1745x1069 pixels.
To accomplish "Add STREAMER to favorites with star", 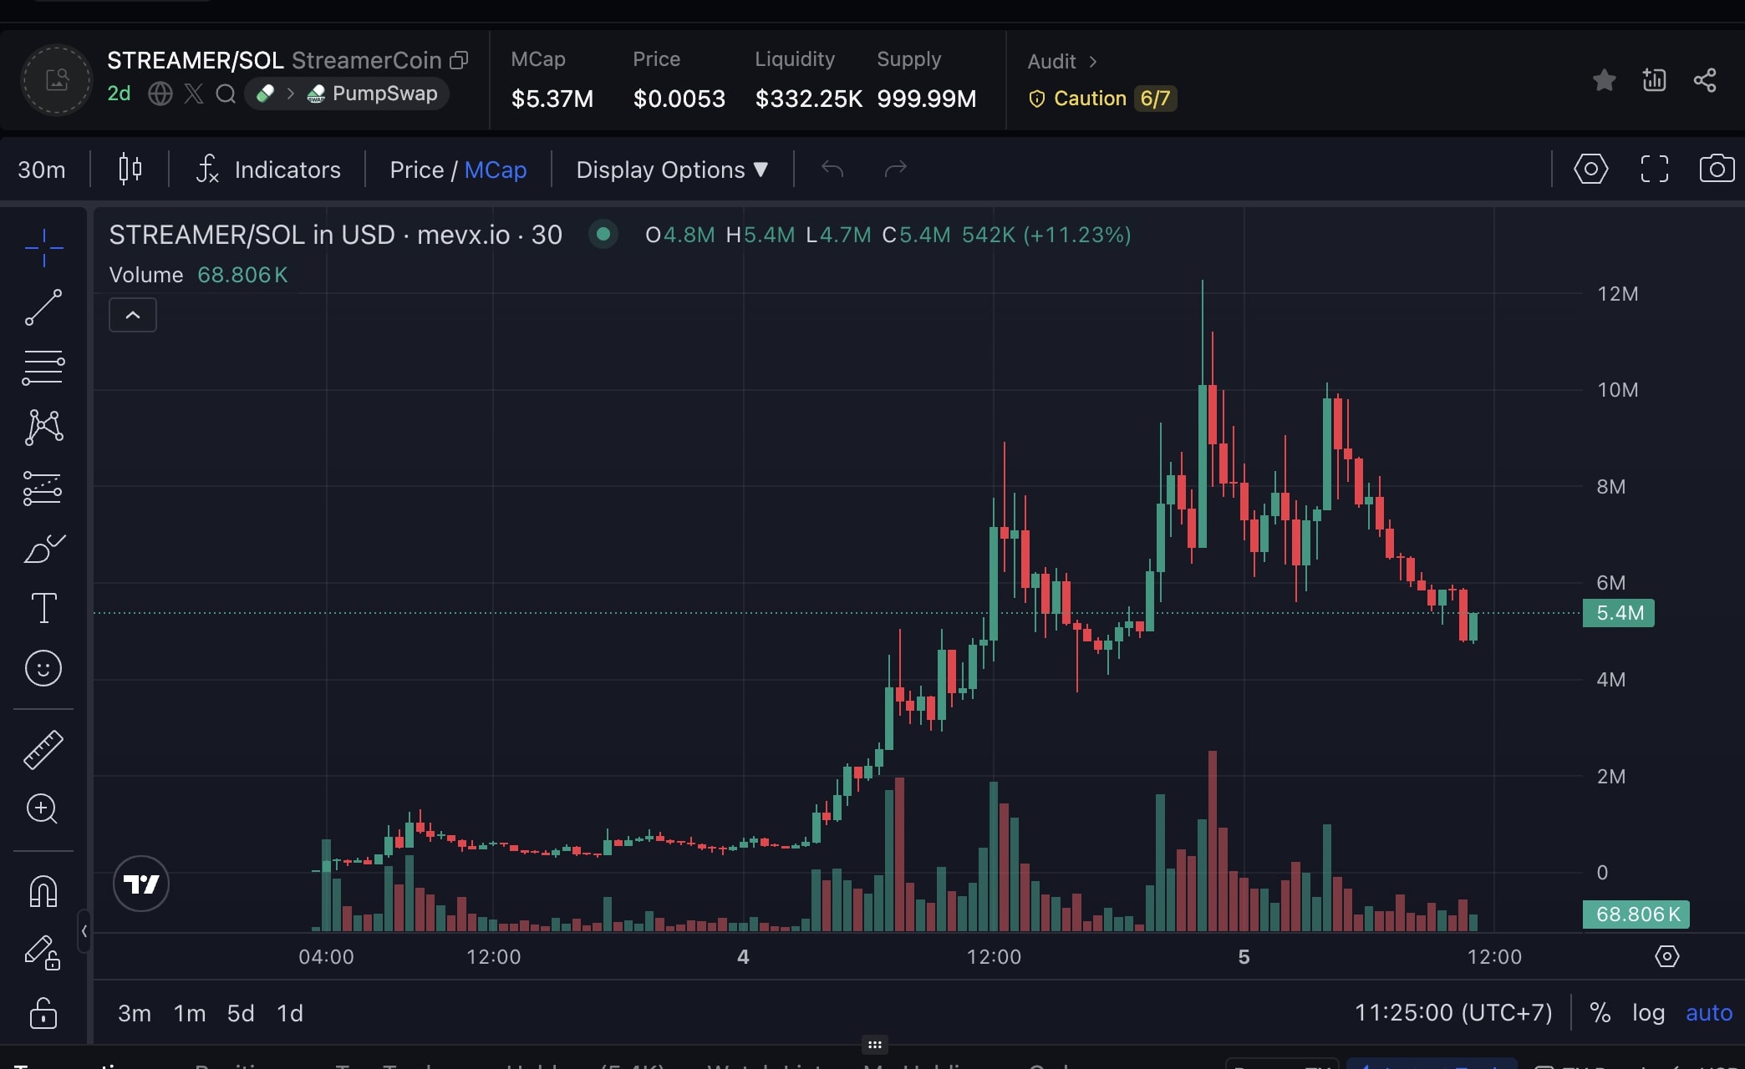I will [1604, 80].
